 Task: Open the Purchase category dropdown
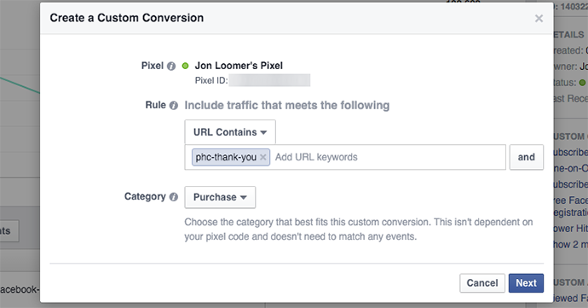point(220,197)
